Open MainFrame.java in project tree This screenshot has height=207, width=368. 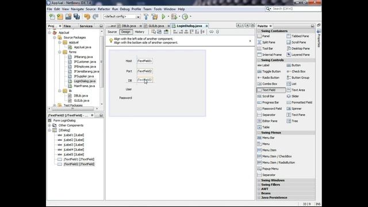pos(85,86)
